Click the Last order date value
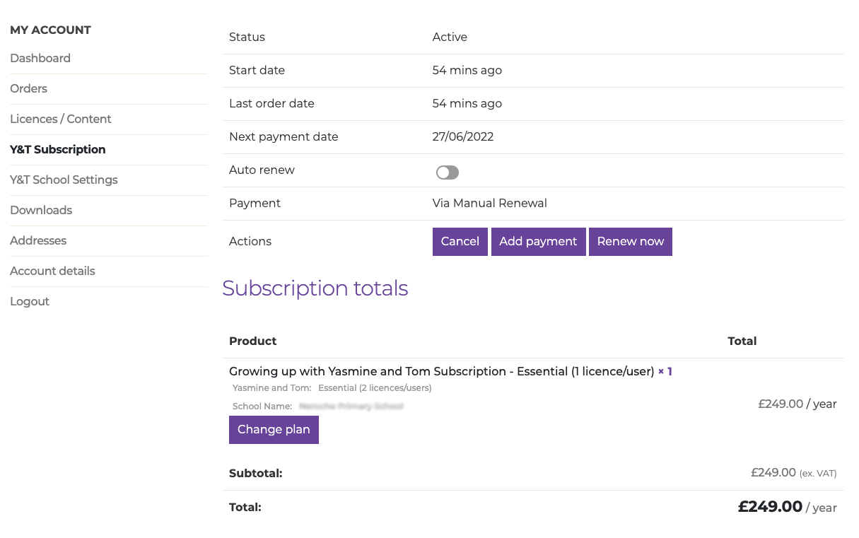Image resolution: width=859 pixels, height=538 pixels. (x=467, y=103)
